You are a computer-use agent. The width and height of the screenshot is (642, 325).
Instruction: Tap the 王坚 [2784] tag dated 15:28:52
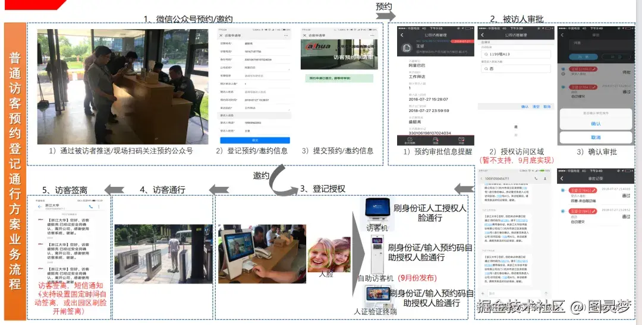tap(582, 211)
